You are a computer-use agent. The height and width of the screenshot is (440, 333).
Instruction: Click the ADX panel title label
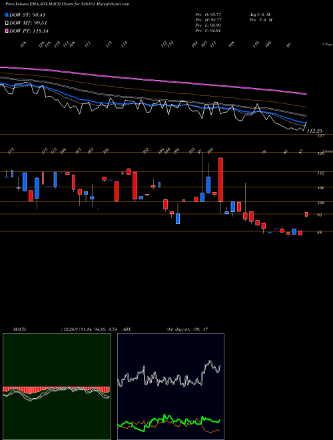pyautogui.click(x=127, y=329)
